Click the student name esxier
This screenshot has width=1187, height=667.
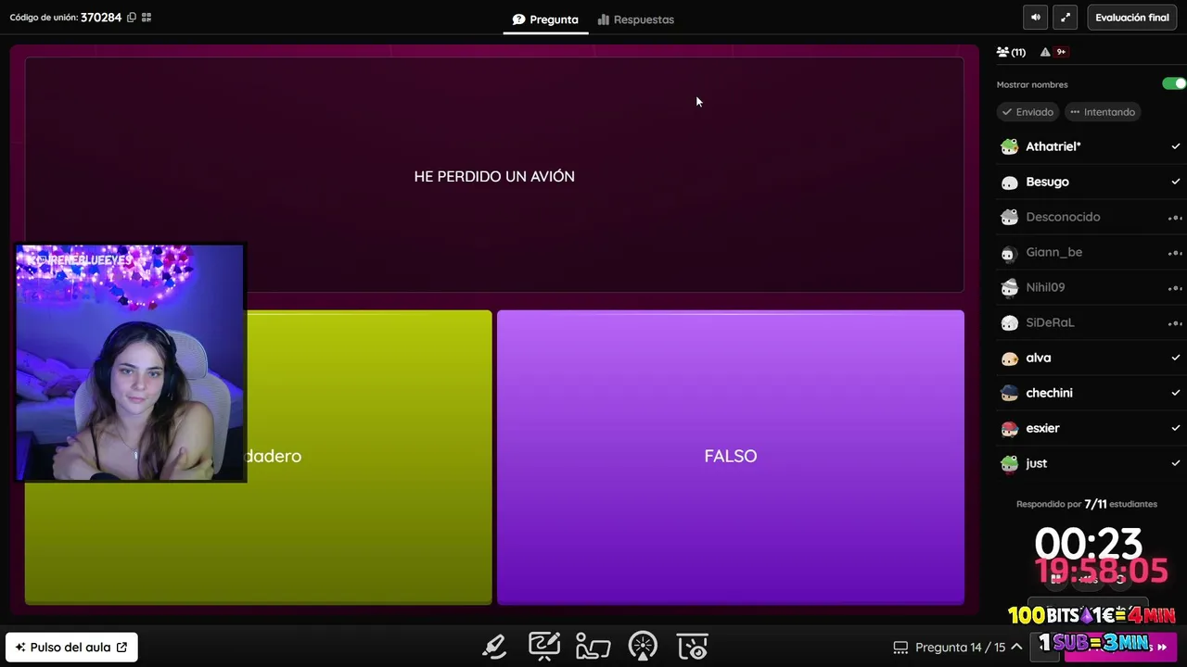tap(1042, 428)
